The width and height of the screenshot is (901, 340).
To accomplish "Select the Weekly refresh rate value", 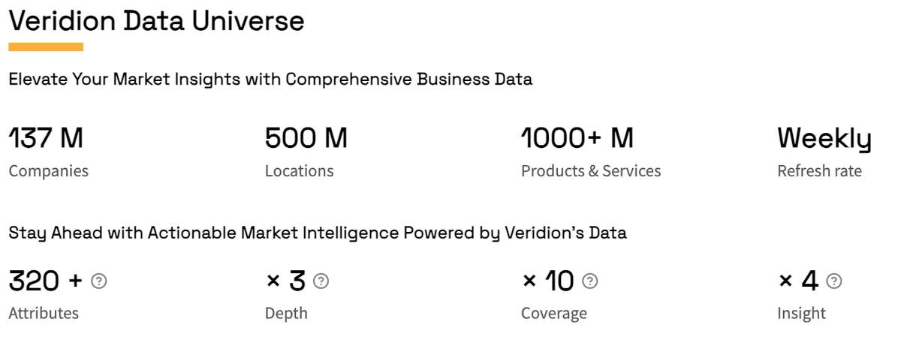I will click(x=824, y=140).
